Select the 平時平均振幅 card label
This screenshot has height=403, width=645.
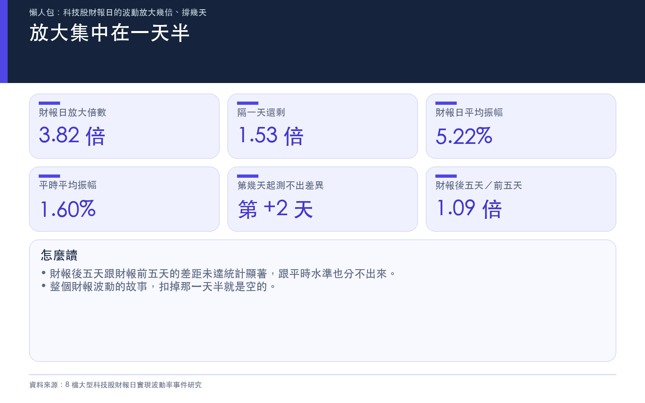coord(68,185)
